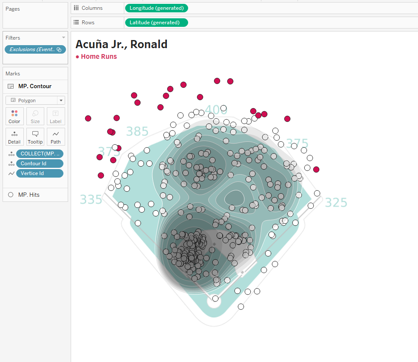This screenshot has height=362, width=418.
Task: Click detail icon beside COLLECT(MP. pill
Action: pyautogui.click(x=11, y=154)
